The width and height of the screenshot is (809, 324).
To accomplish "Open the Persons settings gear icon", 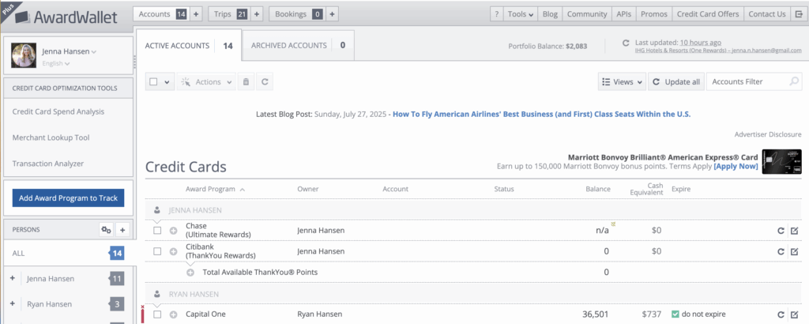I will coord(106,229).
